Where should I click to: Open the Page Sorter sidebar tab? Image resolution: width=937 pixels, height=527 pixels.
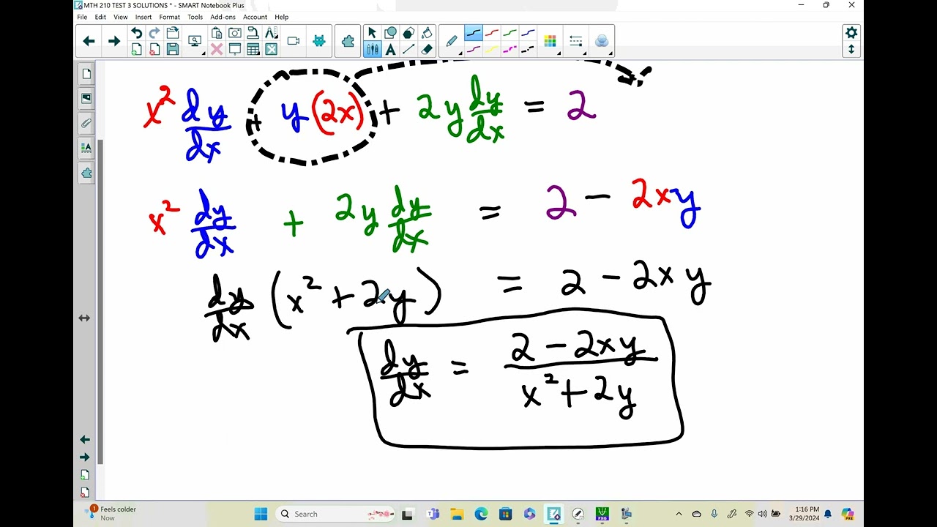point(86,74)
